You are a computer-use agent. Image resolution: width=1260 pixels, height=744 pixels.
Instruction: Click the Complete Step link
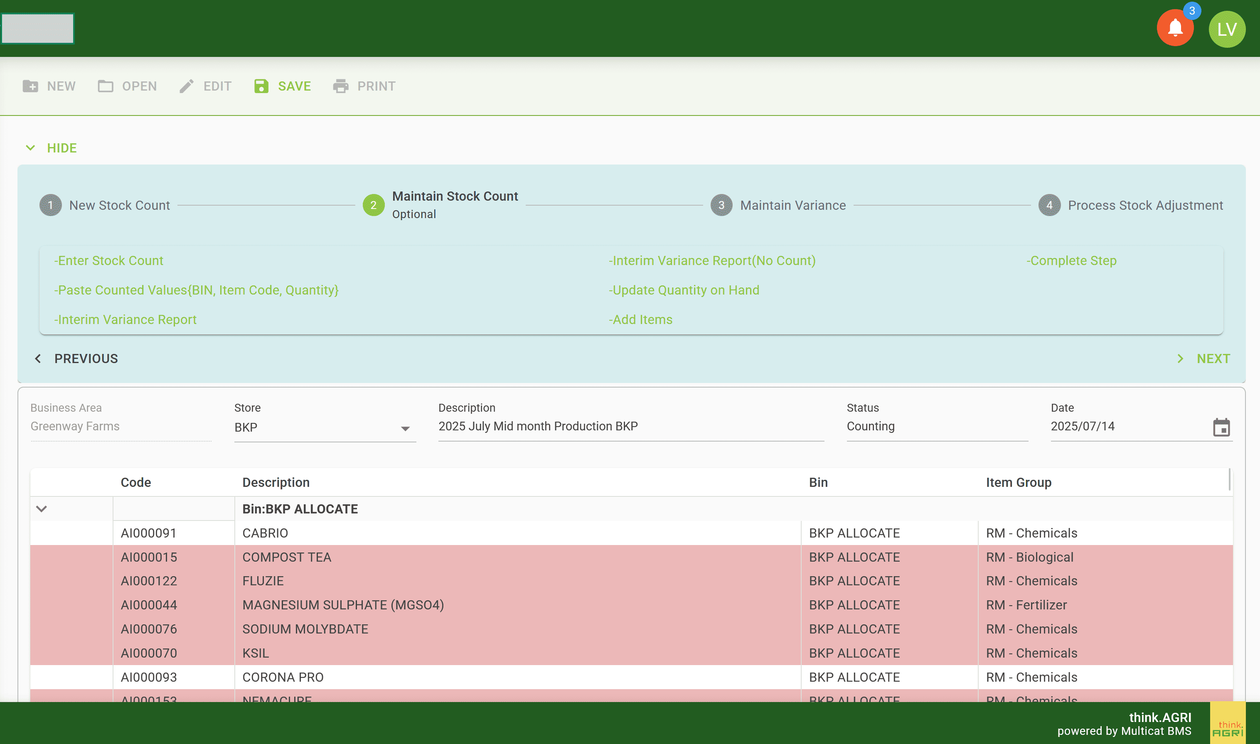1071,261
